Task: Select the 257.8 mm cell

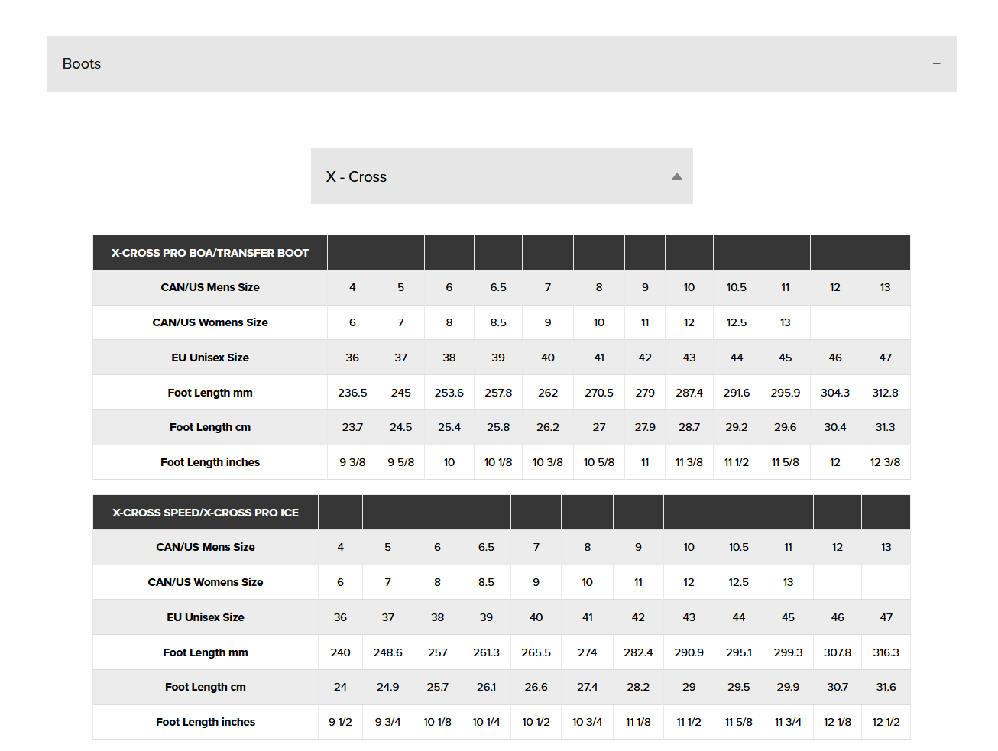Action: point(498,393)
